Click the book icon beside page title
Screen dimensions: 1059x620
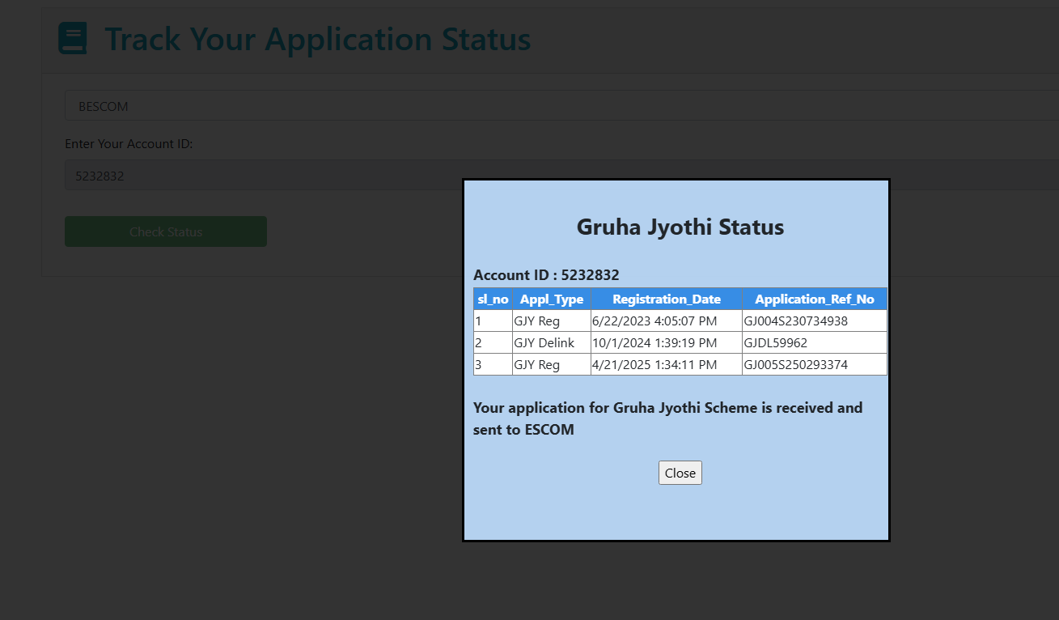73,39
